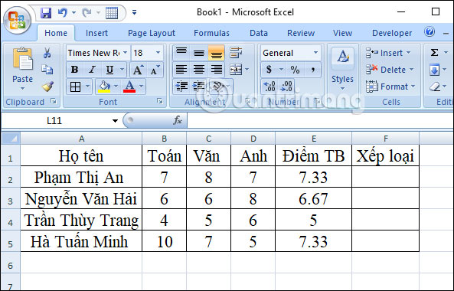Click the table grid icon in Quick Access Toolbar
This screenshot has height=291, width=454.
[112, 13]
